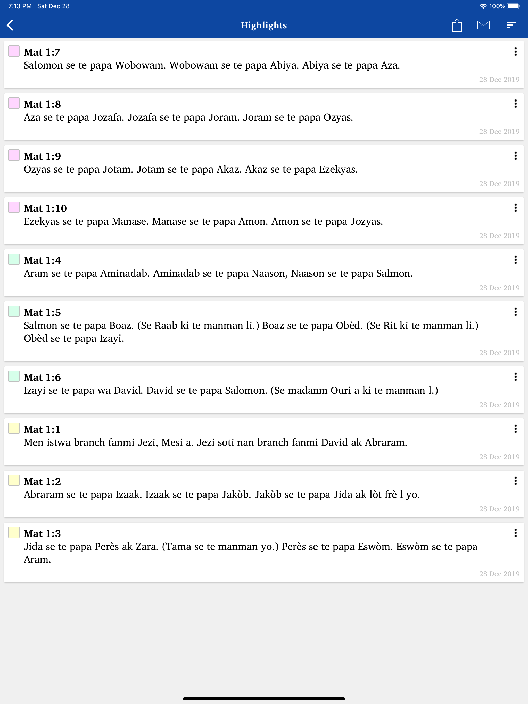Open the Mat 1:7 reference heading

click(x=42, y=52)
